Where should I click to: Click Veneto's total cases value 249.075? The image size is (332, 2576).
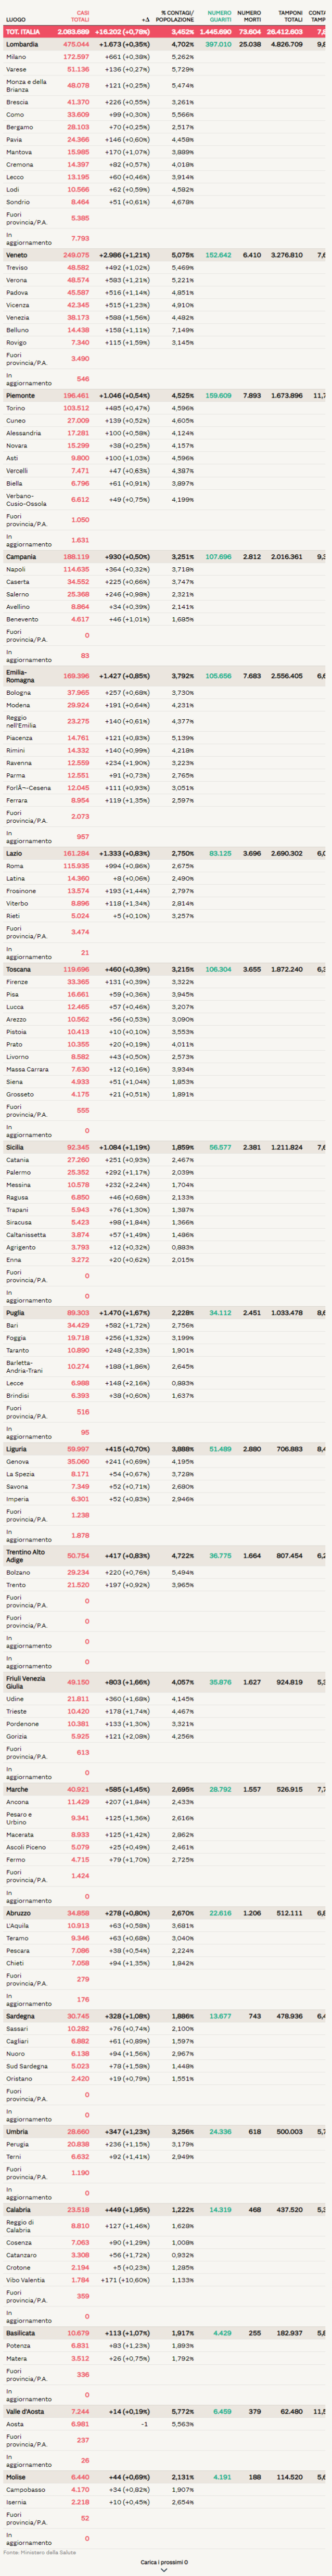click(x=76, y=255)
